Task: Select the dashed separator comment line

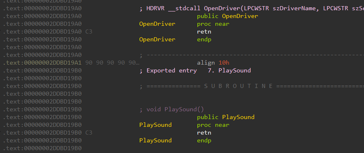Action: click(x=252, y=55)
